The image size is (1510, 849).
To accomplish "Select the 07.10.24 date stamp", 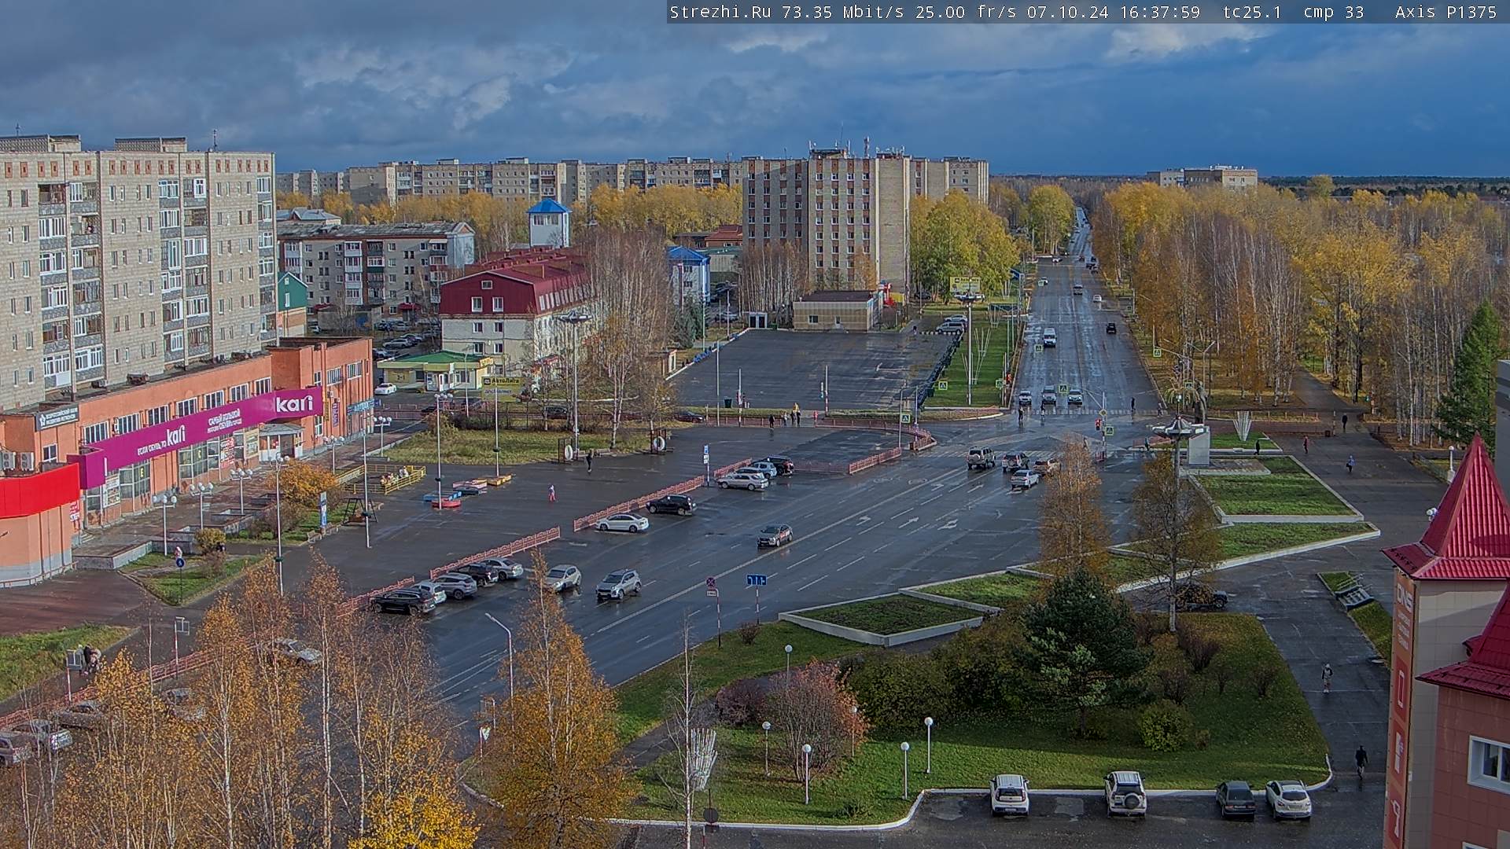I will [1067, 12].
